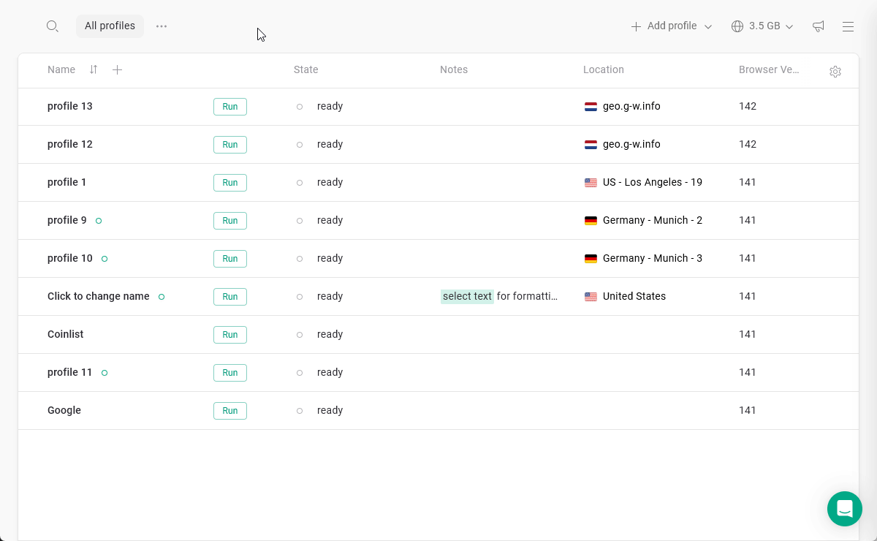
Task: Click the green dot next to profile 11
Action: click(105, 373)
